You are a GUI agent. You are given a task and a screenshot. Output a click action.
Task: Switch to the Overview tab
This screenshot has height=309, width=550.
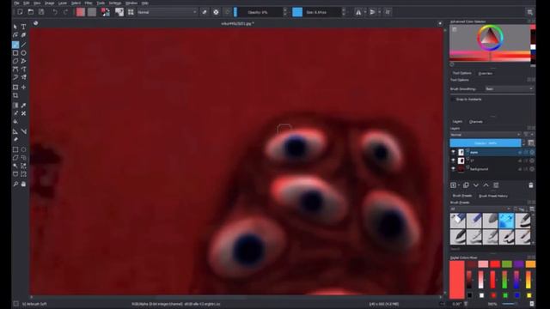[485, 73]
